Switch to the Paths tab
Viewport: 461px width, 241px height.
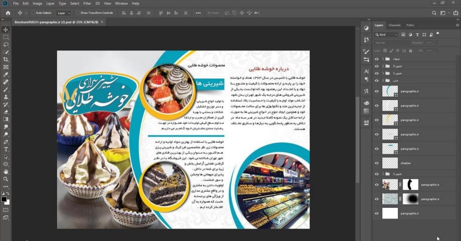click(410, 25)
